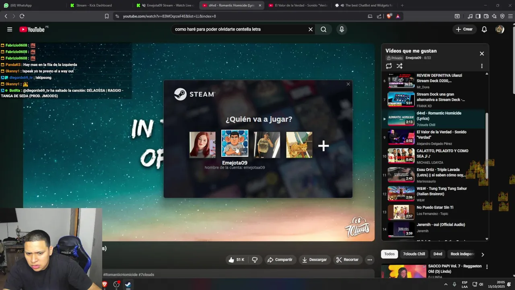The height and width of the screenshot is (290, 515).
Task: Click the Compartir share button
Action: pos(280,260)
